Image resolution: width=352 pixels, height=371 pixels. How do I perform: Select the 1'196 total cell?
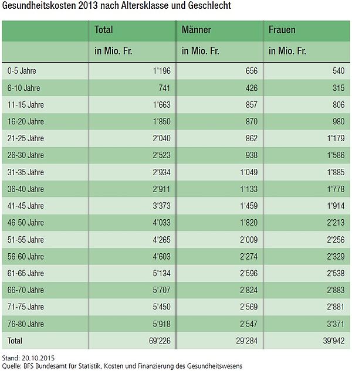click(160, 70)
